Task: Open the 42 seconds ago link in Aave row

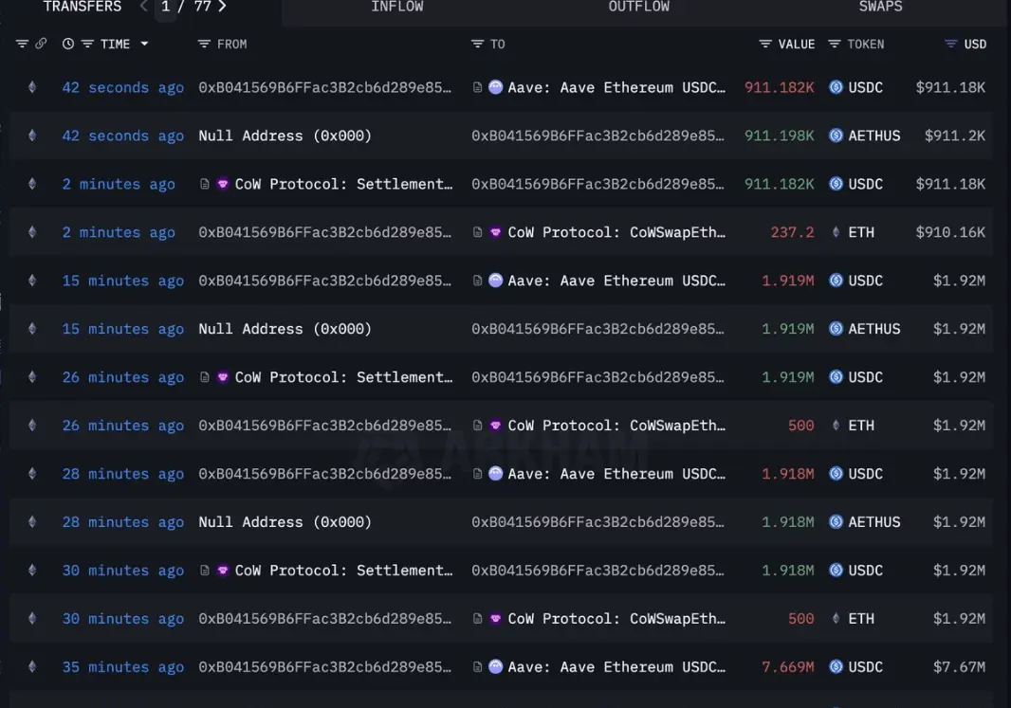Action: (123, 87)
